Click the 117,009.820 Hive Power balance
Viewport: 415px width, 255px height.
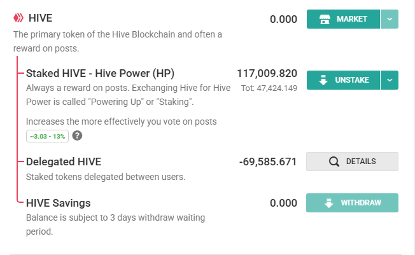click(x=267, y=74)
